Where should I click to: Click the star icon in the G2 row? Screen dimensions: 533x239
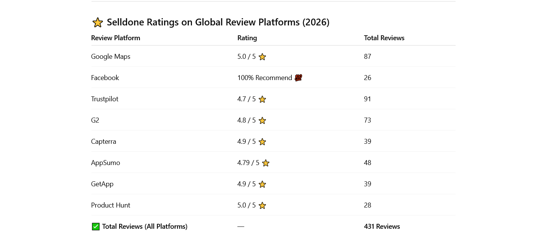point(262,121)
